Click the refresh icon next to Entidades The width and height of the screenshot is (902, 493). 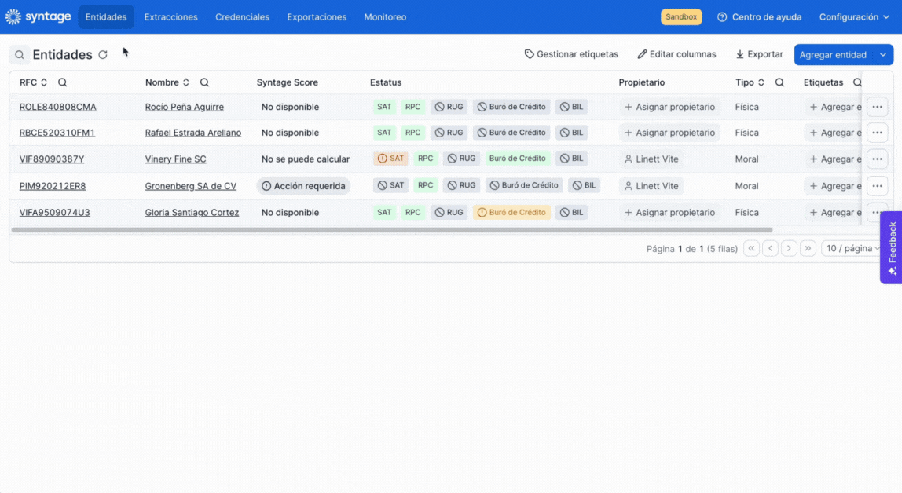pos(103,55)
